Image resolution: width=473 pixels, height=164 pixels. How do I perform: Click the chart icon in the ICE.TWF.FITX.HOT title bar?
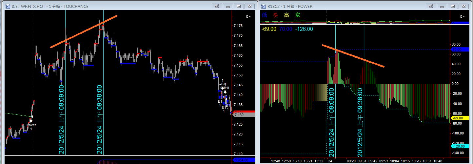pos(7,6)
